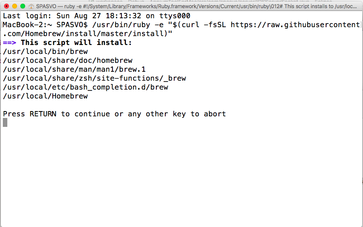Click the purple ==> arrow marker
This screenshot has height=227, width=363.
(x=9, y=43)
